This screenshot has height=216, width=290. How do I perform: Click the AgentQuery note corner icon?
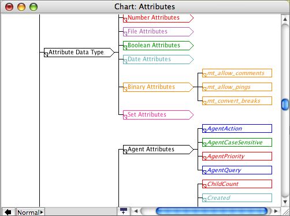205,172
